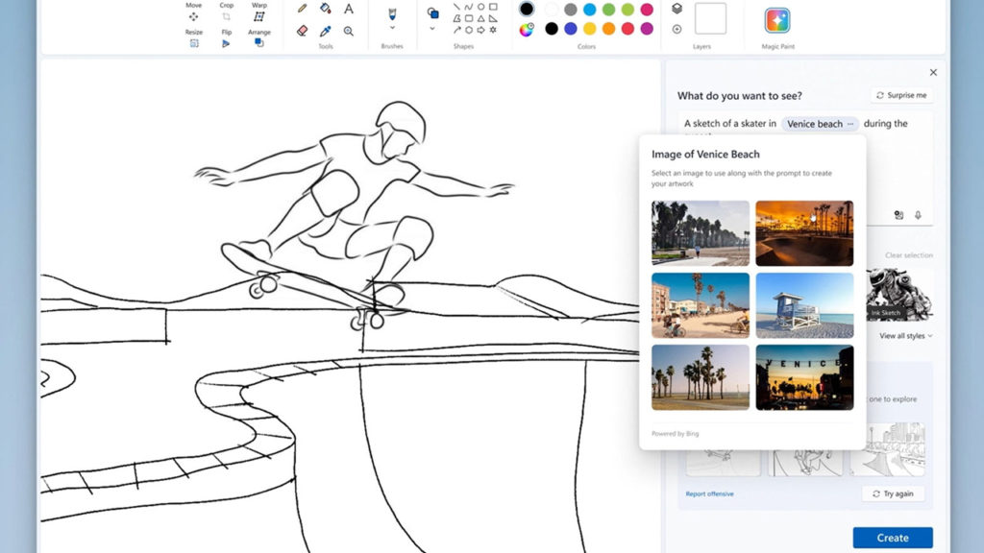Viewport: 984px width, 553px height.
Task: Close the Magic Paint side panel
Action: click(933, 73)
